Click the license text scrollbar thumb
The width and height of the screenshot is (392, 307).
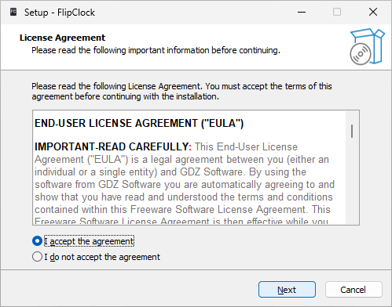tap(352, 131)
